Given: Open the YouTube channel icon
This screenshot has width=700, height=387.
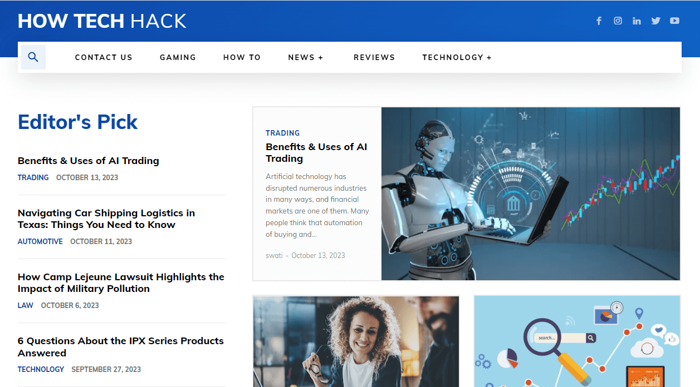Looking at the screenshot, I should [x=674, y=21].
